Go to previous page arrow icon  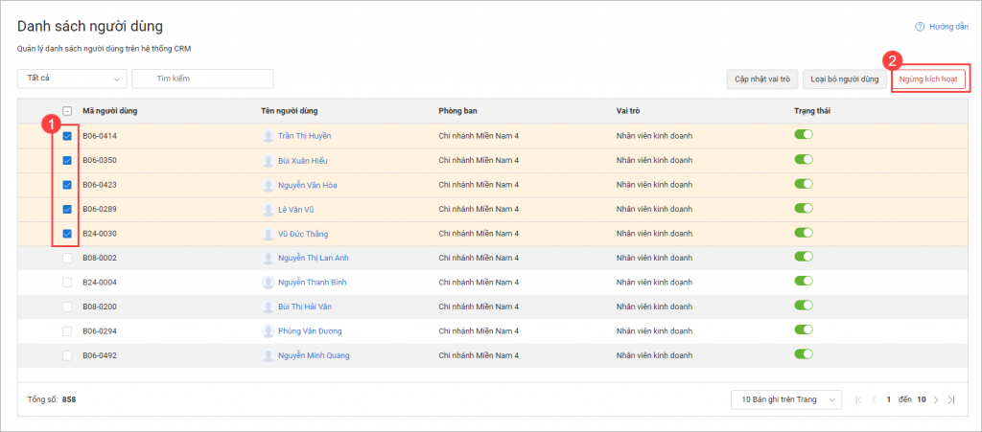875,399
